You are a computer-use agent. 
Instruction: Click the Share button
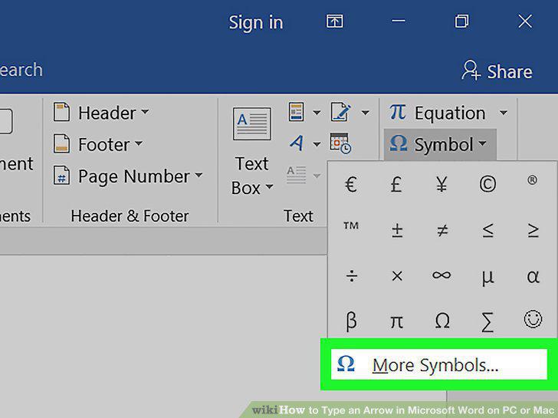click(497, 71)
